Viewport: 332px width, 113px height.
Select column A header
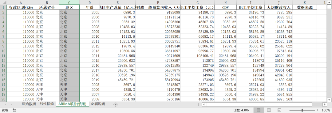tap(21, 2)
